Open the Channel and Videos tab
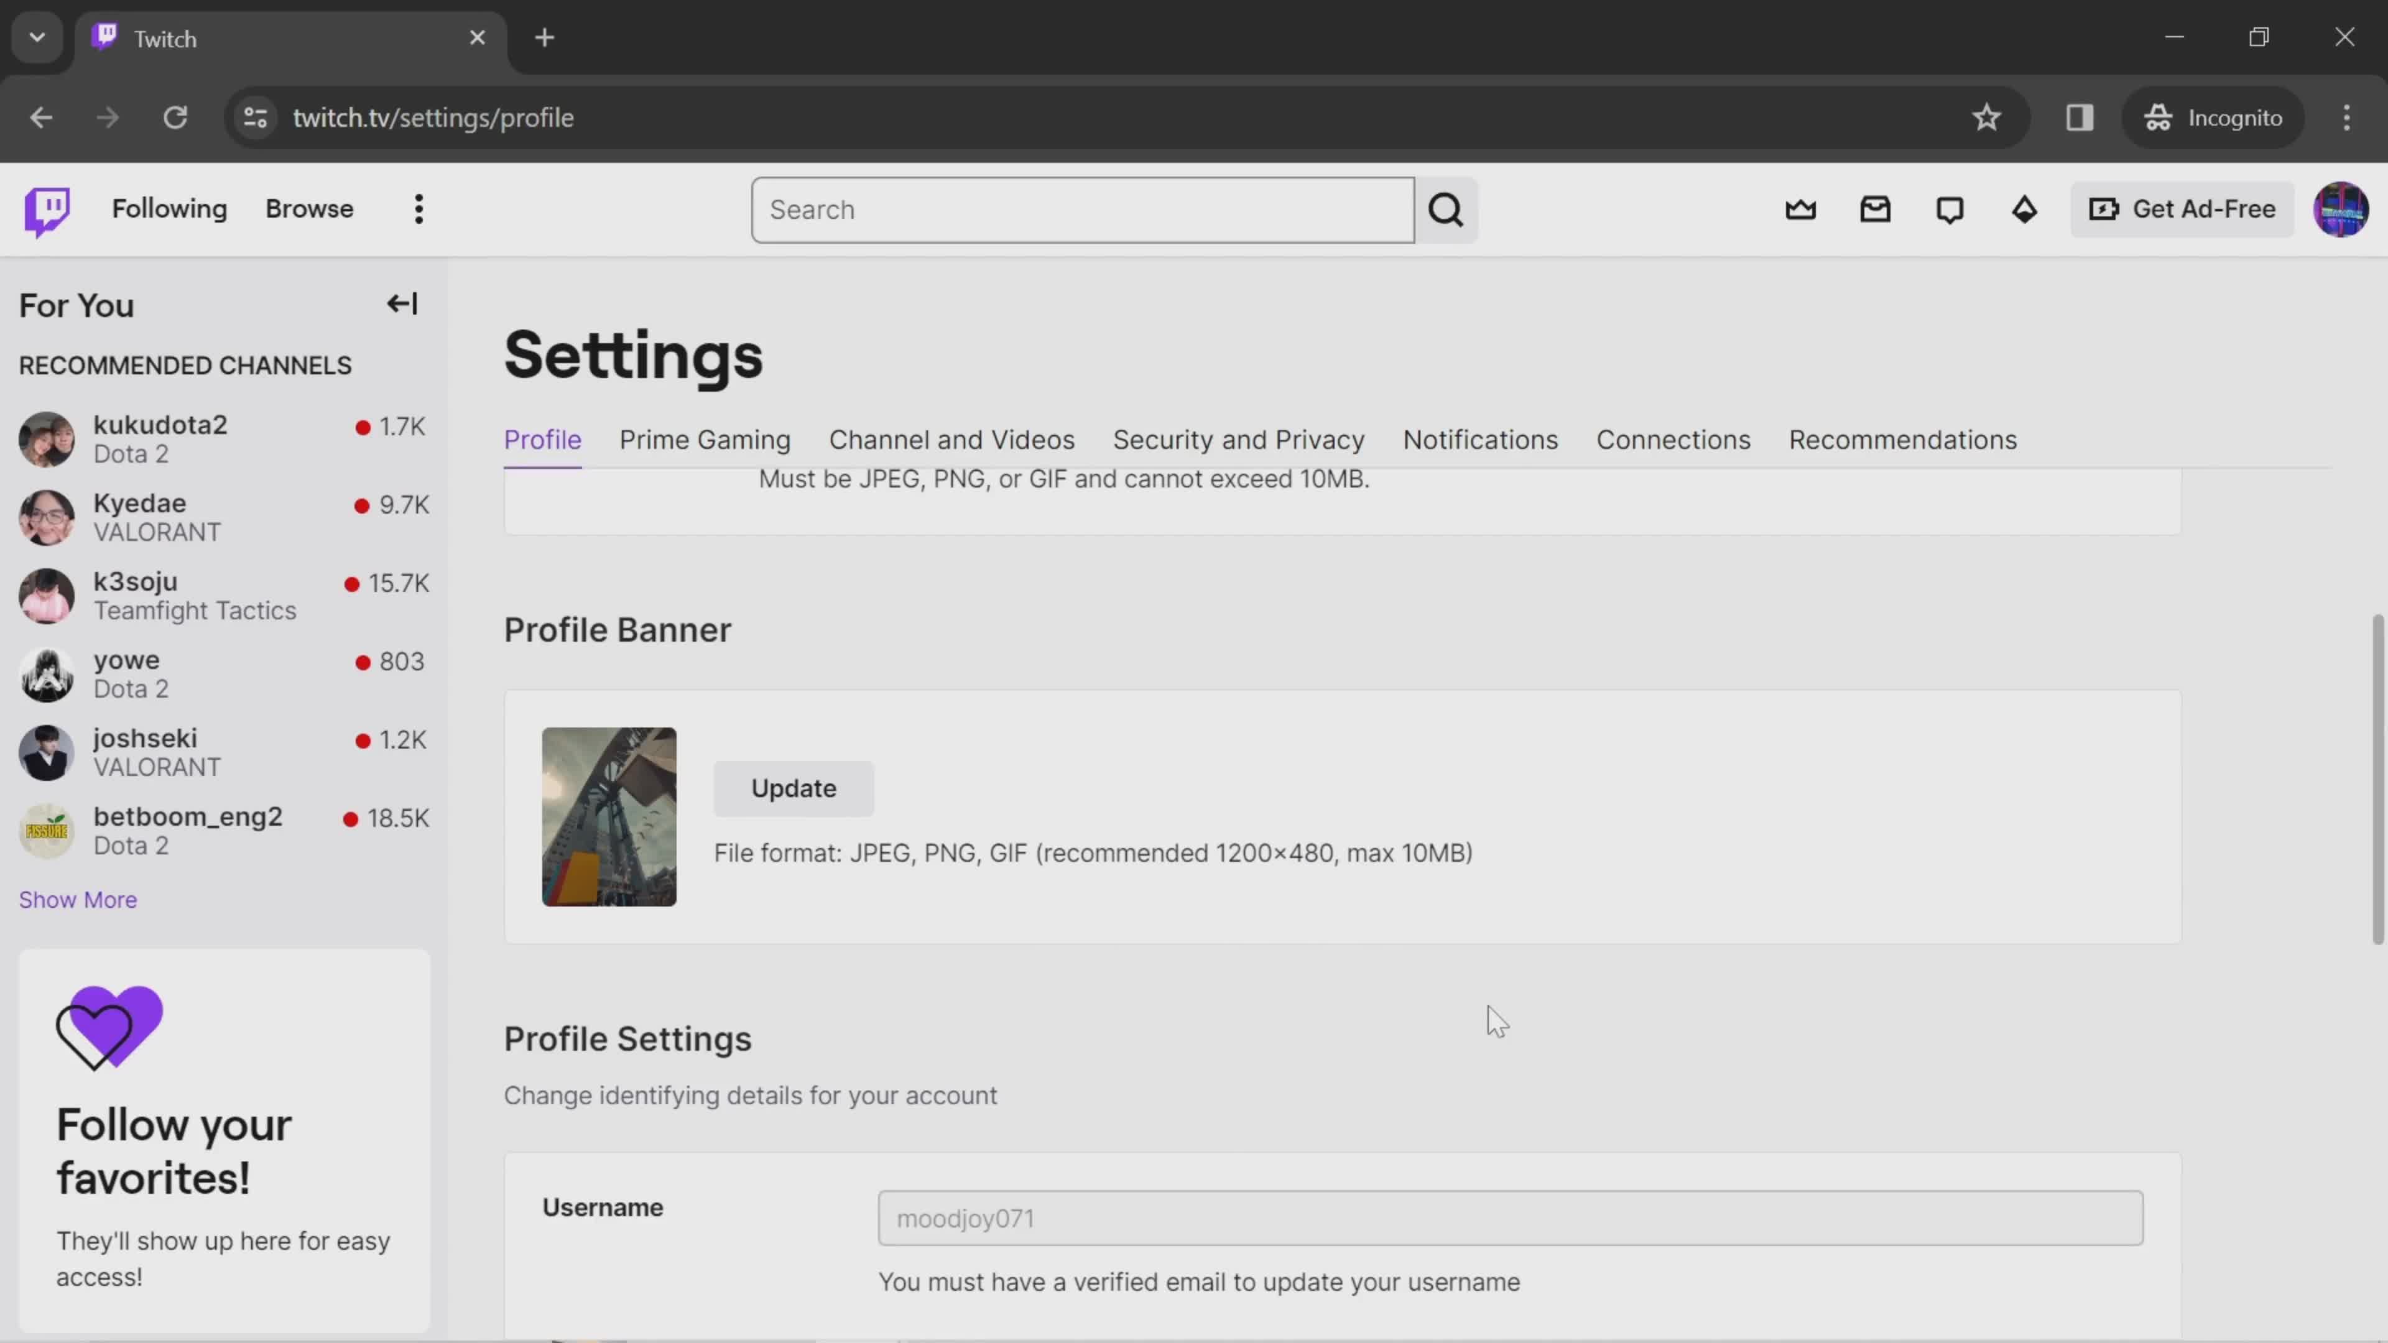Viewport: 2388px width, 1343px height. point(951,440)
